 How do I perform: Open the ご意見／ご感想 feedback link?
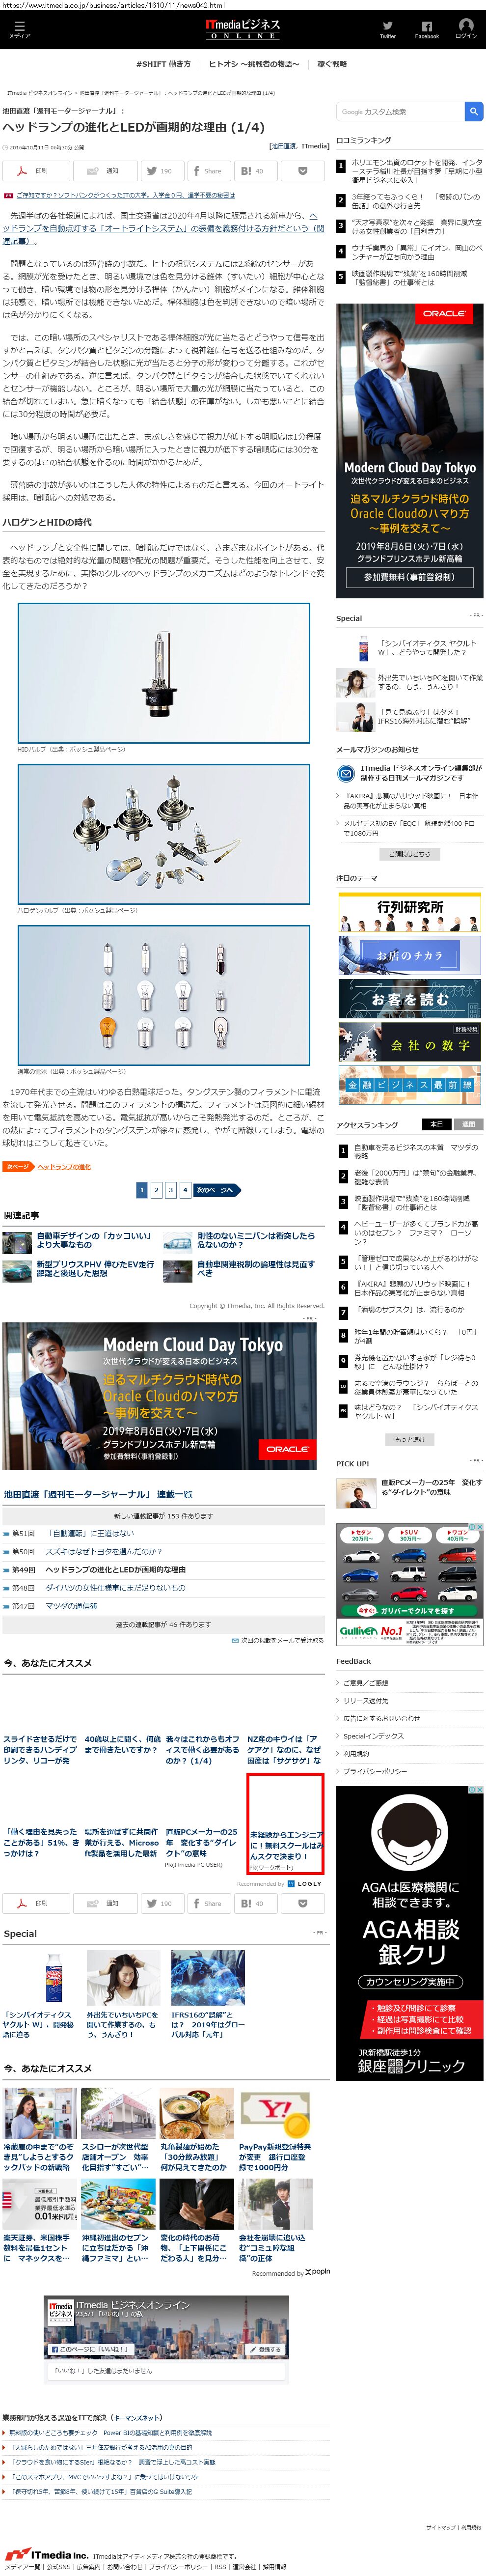366,1683
